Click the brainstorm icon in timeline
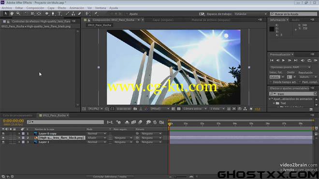Screen dimensions: 319x179 148,122
